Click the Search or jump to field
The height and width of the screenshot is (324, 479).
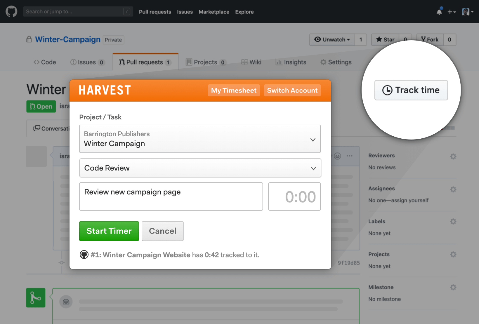[78, 11]
